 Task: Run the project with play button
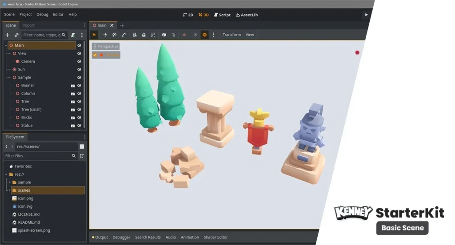366,15
